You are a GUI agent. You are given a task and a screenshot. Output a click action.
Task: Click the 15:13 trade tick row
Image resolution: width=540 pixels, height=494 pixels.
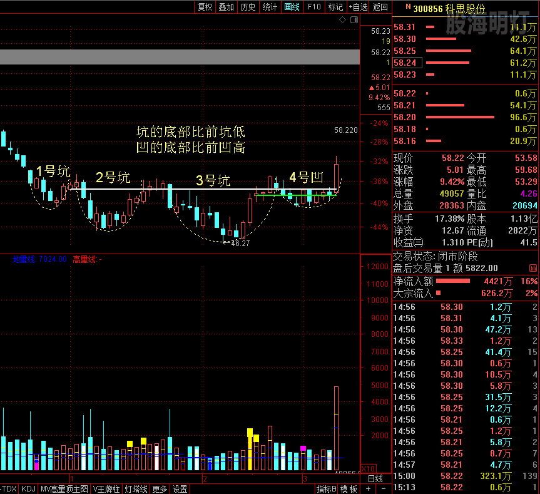coord(465,488)
